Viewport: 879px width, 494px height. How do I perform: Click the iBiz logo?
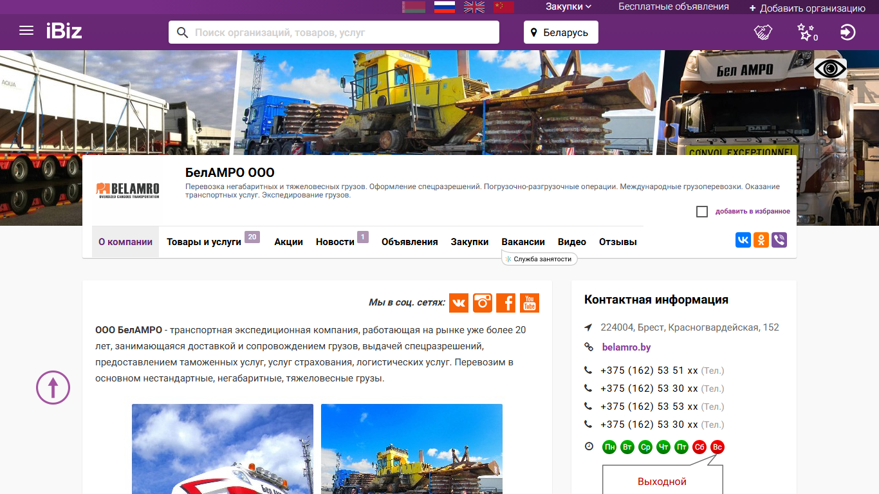64,31
